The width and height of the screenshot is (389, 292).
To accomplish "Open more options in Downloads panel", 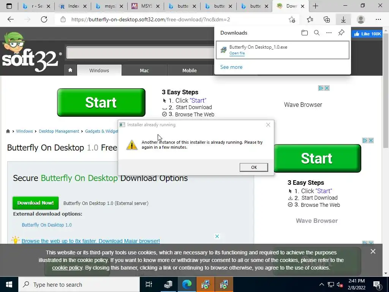I will [329, 33].
